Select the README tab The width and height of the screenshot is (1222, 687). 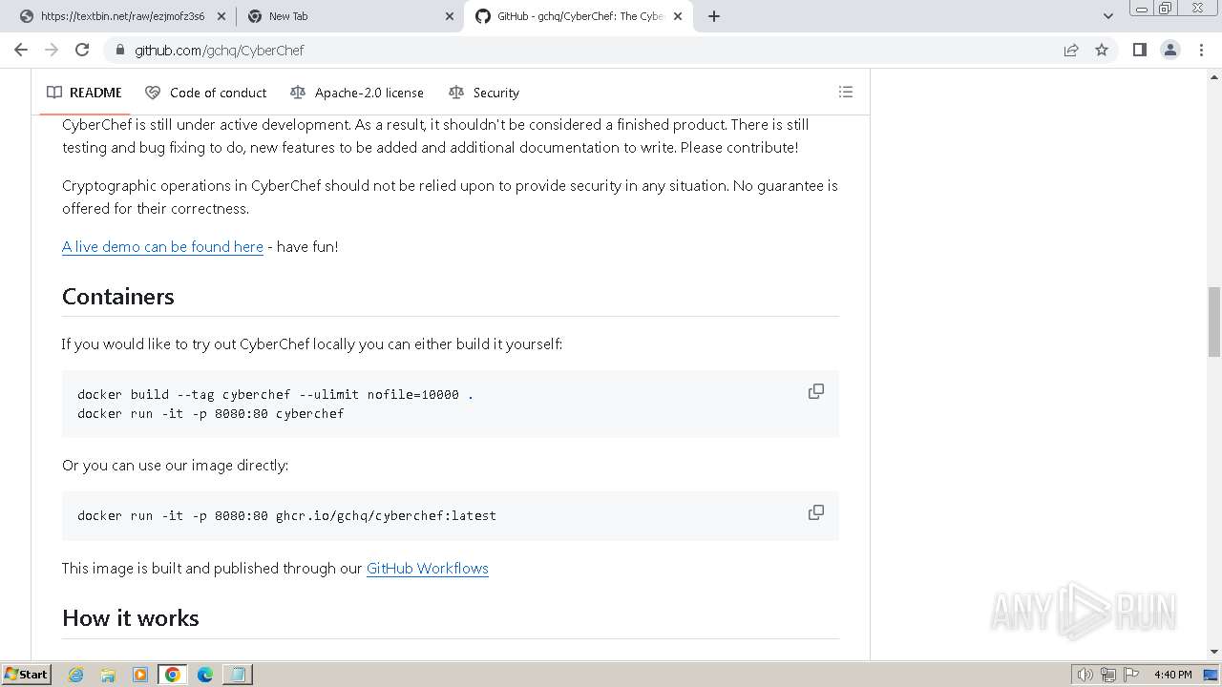84,93
